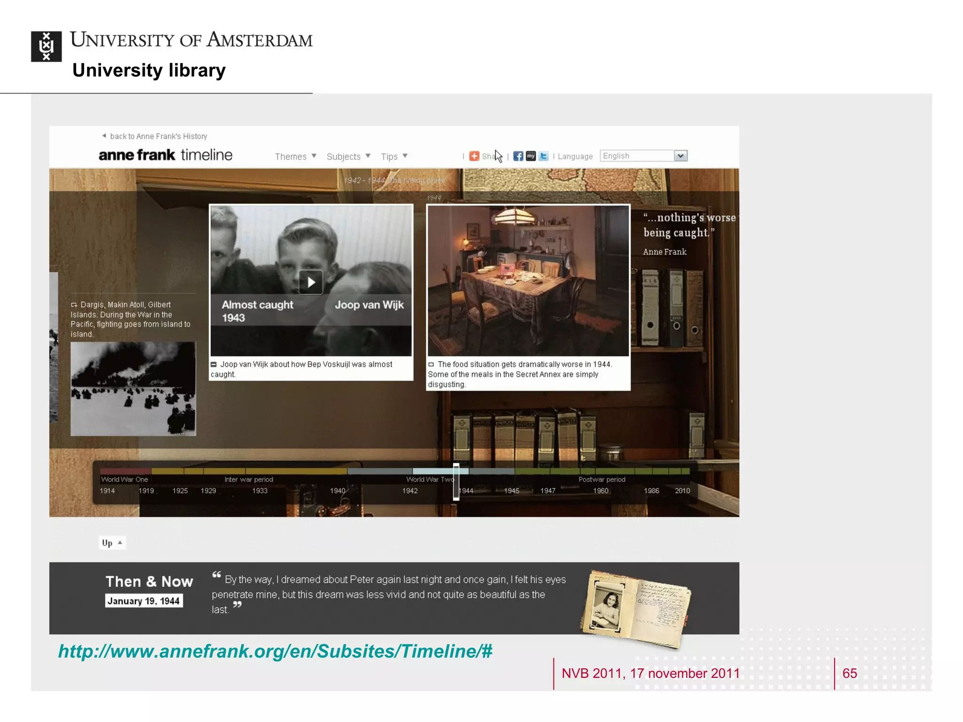Viewport: 963px width, 722px height.
Task: Read the food situation 1944 caption
Action: tap(520, 374)
